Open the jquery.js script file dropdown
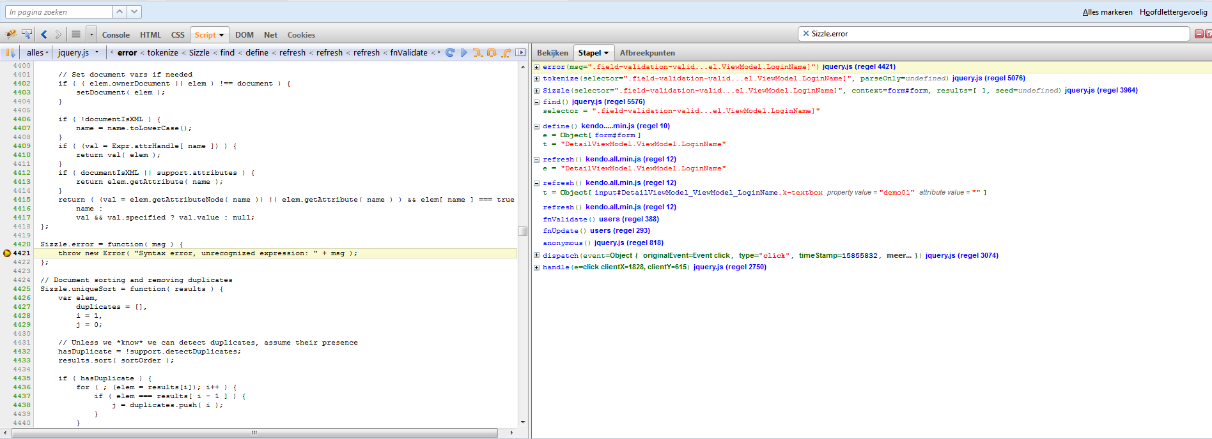 click(77, 52)
